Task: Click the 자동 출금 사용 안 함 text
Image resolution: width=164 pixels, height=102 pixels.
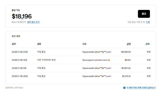Action: [136, 22]
